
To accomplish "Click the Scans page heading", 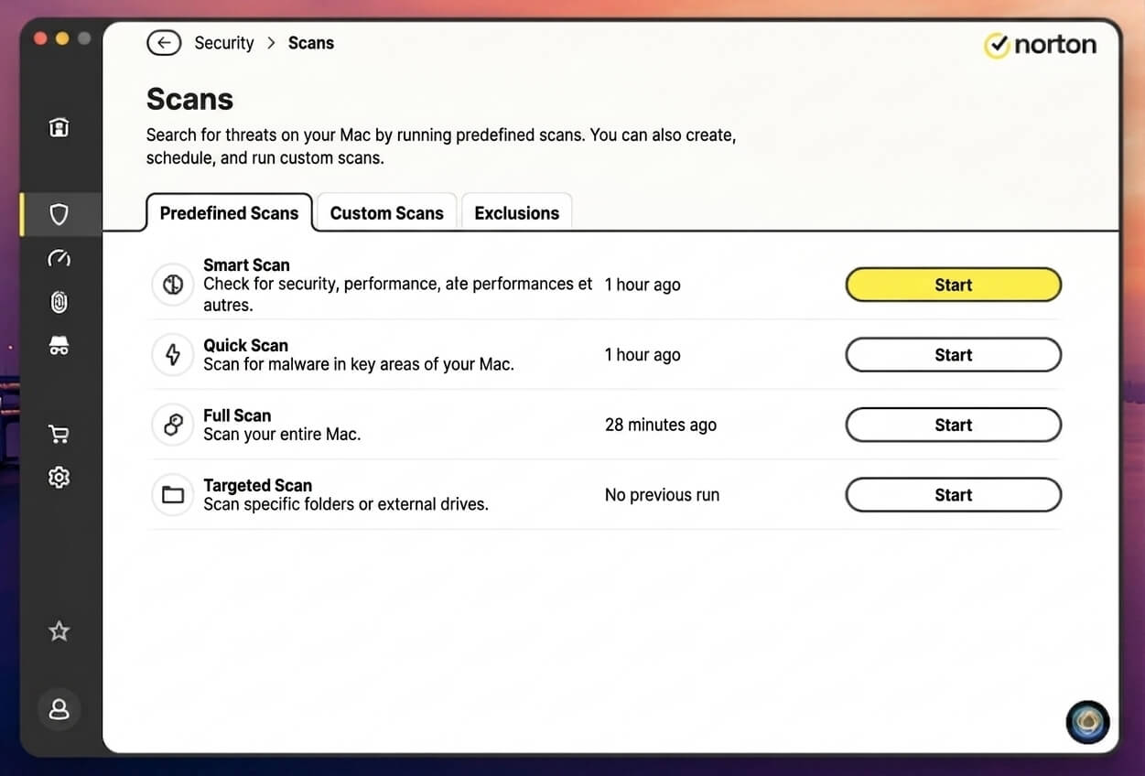I will point(189,99).
